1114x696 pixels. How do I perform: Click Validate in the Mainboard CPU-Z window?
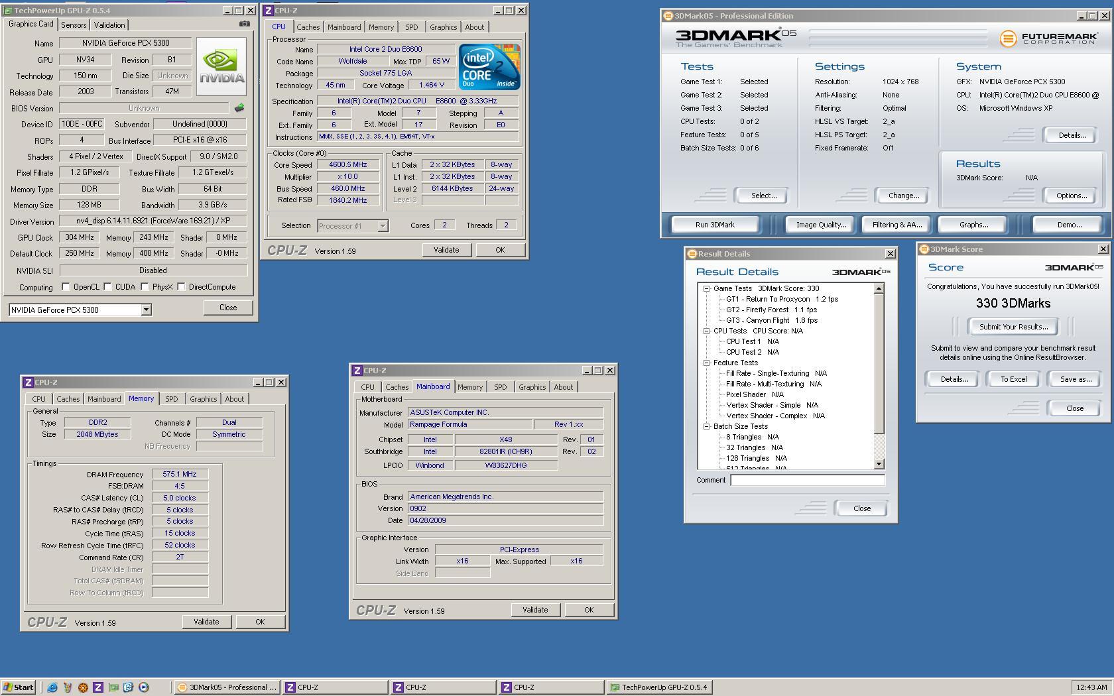point(535,610)
